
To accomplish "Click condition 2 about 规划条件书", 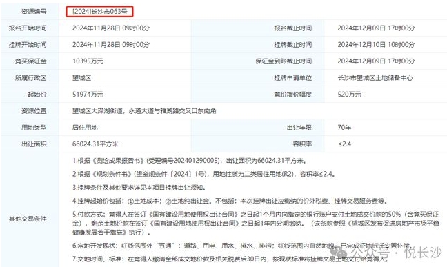I will [203, 174].
